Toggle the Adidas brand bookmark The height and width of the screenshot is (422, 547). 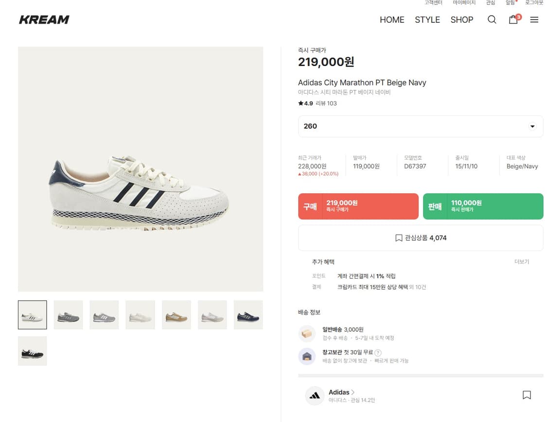tap(527, 395)
